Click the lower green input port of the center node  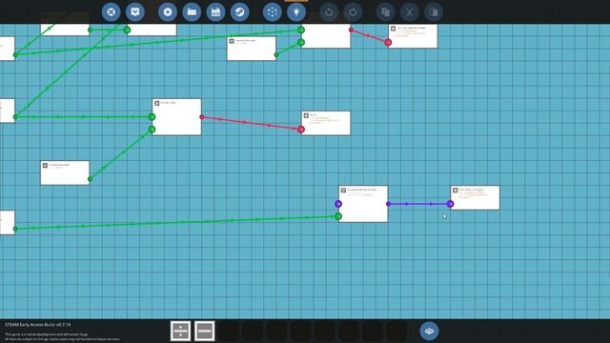click(x=152, y=130)
